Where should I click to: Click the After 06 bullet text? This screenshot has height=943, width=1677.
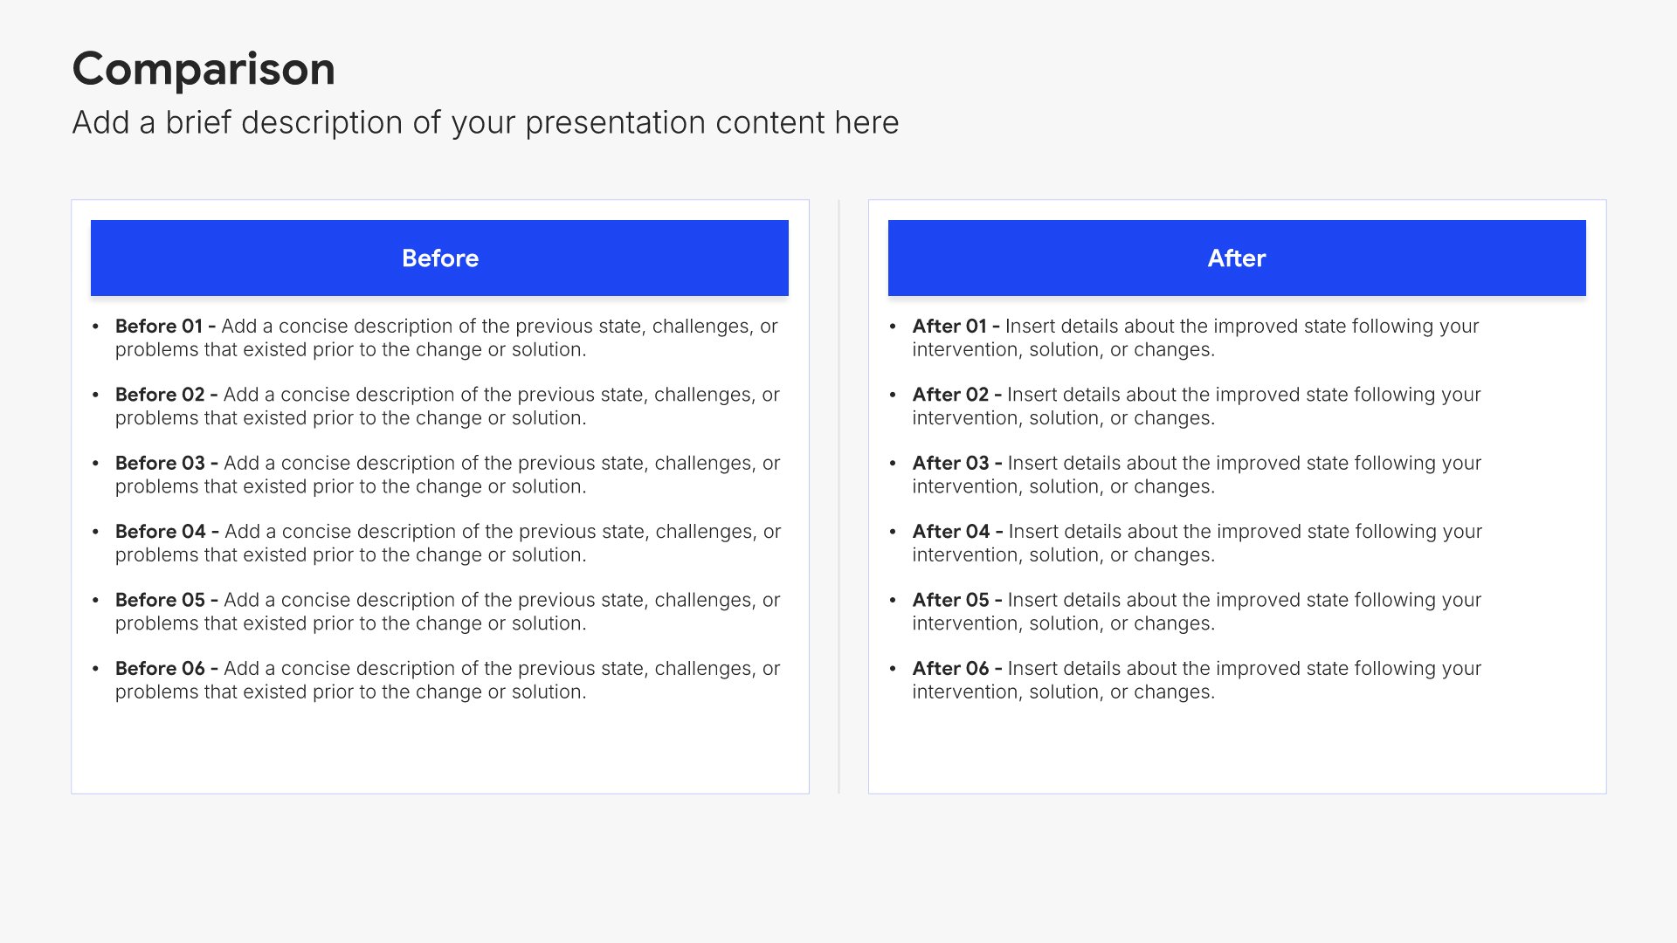1195,680
